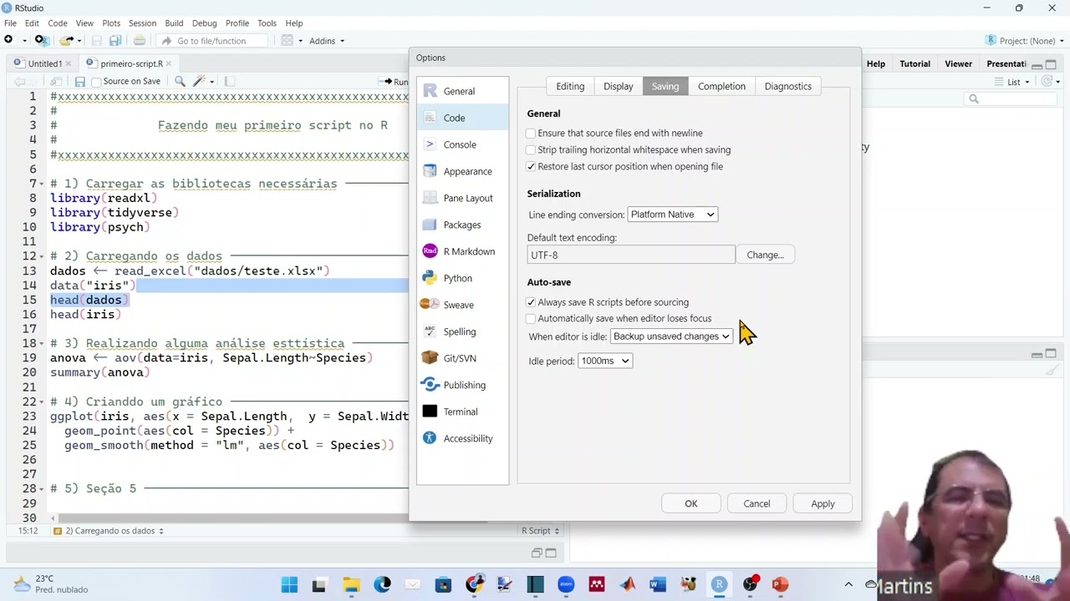Viewport: 1070px width, 601px height.
Task: Click the RStudio taskbar icon
Action: 719,584
